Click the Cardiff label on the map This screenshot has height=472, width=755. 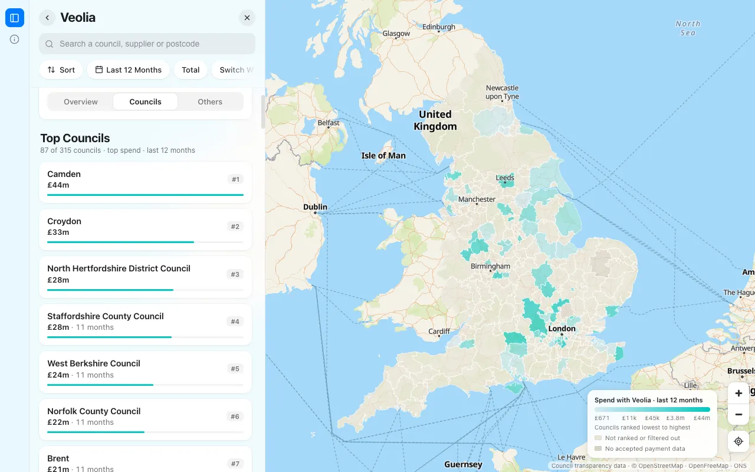439,332
